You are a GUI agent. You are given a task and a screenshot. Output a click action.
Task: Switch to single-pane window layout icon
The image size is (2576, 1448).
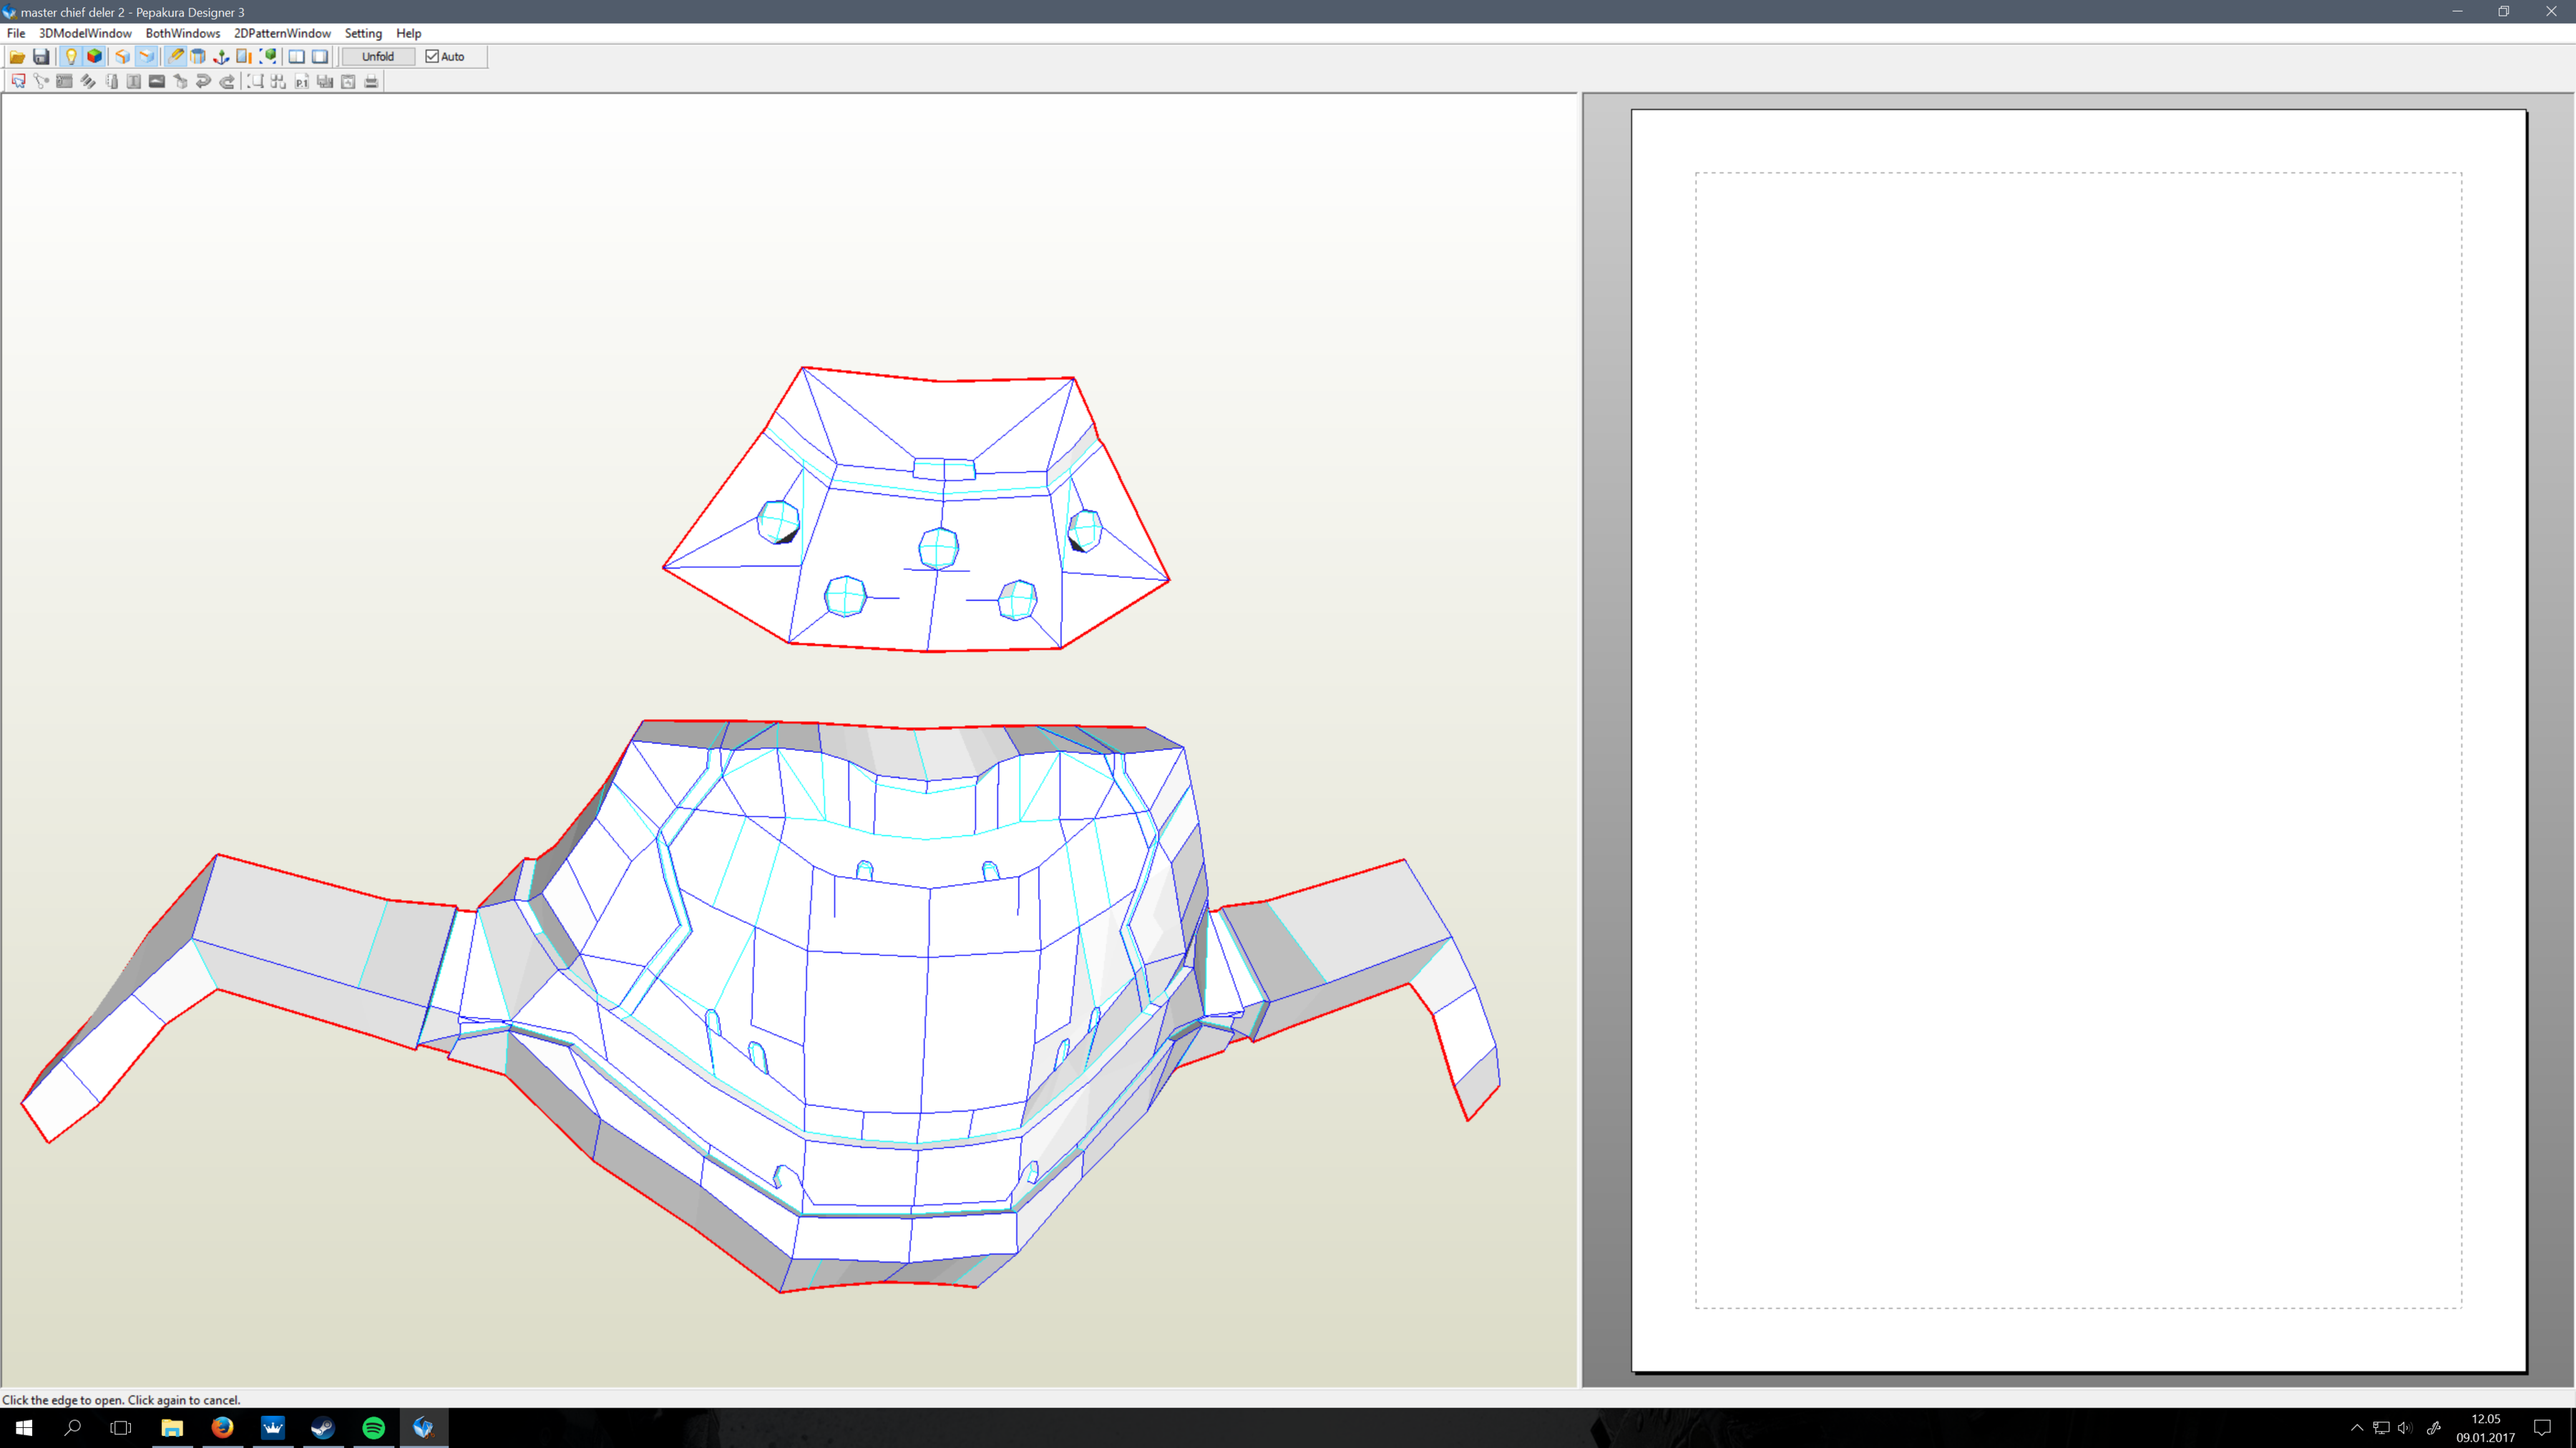coord(320,57)
